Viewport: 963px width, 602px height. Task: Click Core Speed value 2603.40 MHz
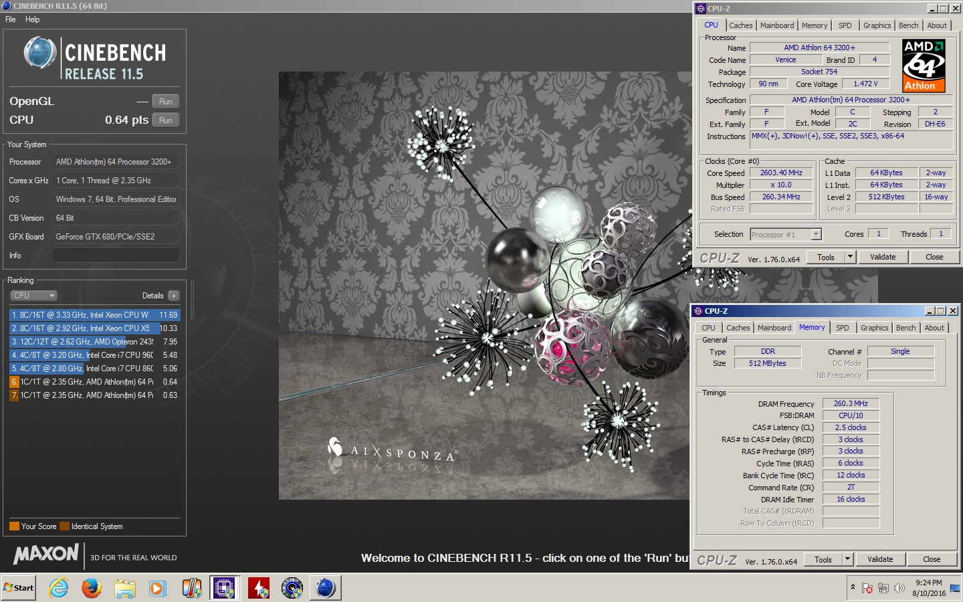coord(781,173)
